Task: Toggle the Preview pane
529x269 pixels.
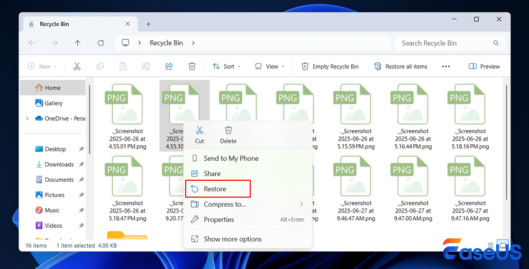Action: click(484, 67)
